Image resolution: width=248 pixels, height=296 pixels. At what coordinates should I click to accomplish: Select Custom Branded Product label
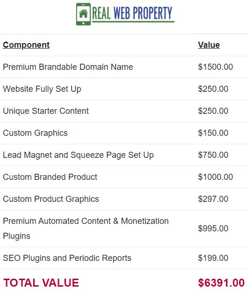click(50, 177)
